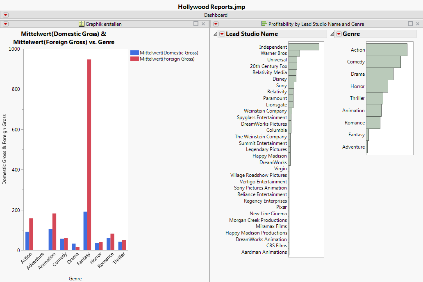Open the Graphik erstellen red triangle menu
Viewport: 423px width, 282px height.
coord(6,24)
